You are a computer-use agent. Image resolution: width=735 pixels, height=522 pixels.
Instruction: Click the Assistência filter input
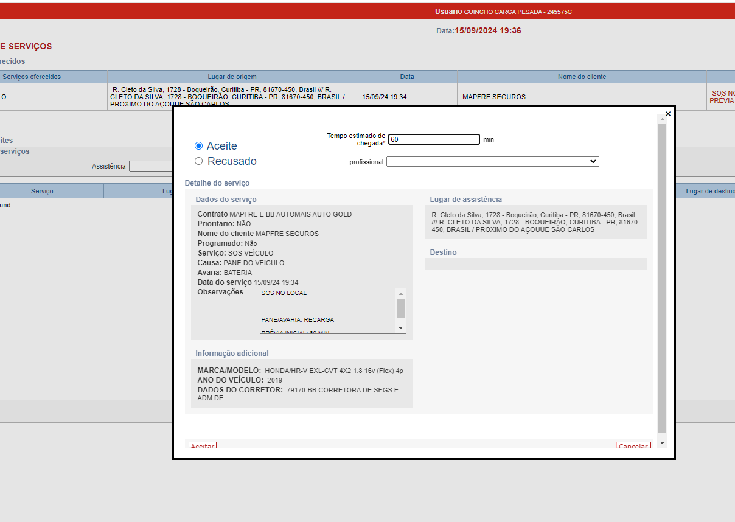tap(151, 166)
